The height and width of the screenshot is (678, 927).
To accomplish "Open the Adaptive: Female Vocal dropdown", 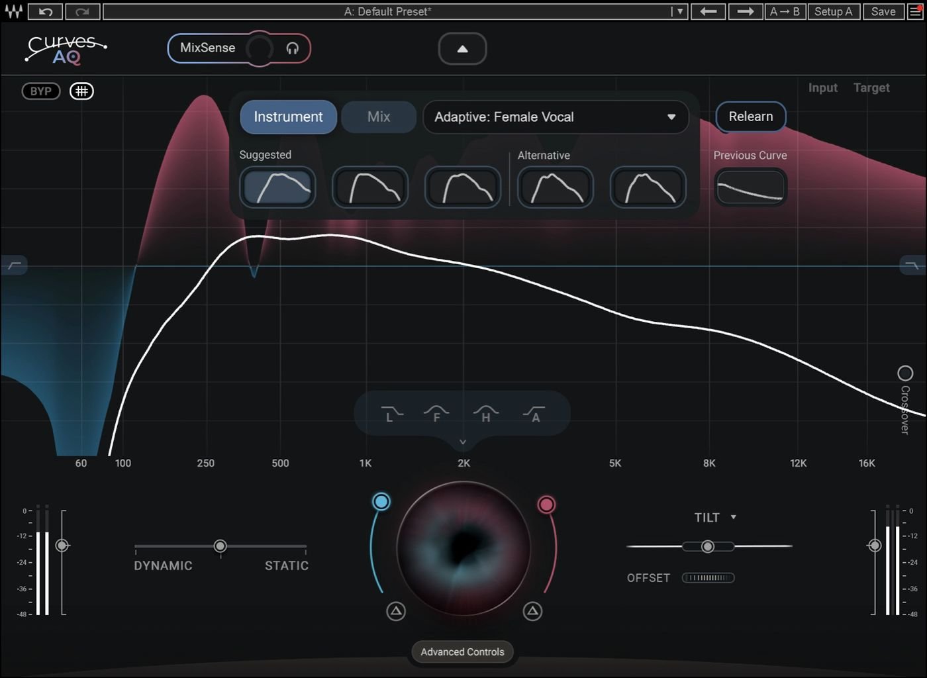I will pos(556,117).
